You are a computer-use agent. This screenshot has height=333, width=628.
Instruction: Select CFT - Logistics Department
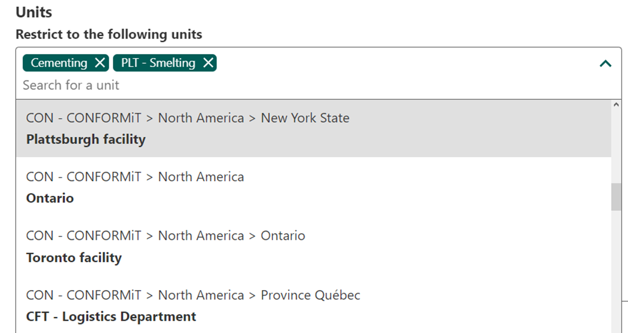pyautogui.click(x=111, y=317)
